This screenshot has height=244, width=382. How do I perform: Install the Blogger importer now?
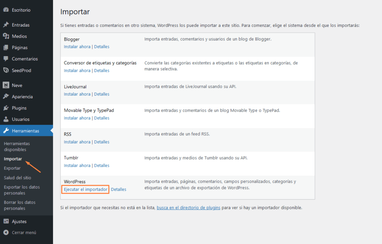tap(77, 47)
